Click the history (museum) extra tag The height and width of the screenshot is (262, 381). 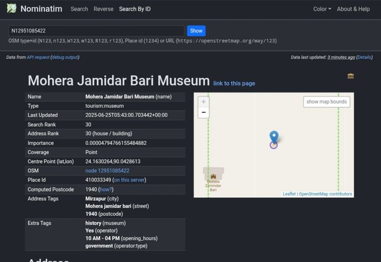(105, 223)
